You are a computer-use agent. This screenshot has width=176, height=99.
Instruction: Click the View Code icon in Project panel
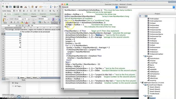(140, 16)
